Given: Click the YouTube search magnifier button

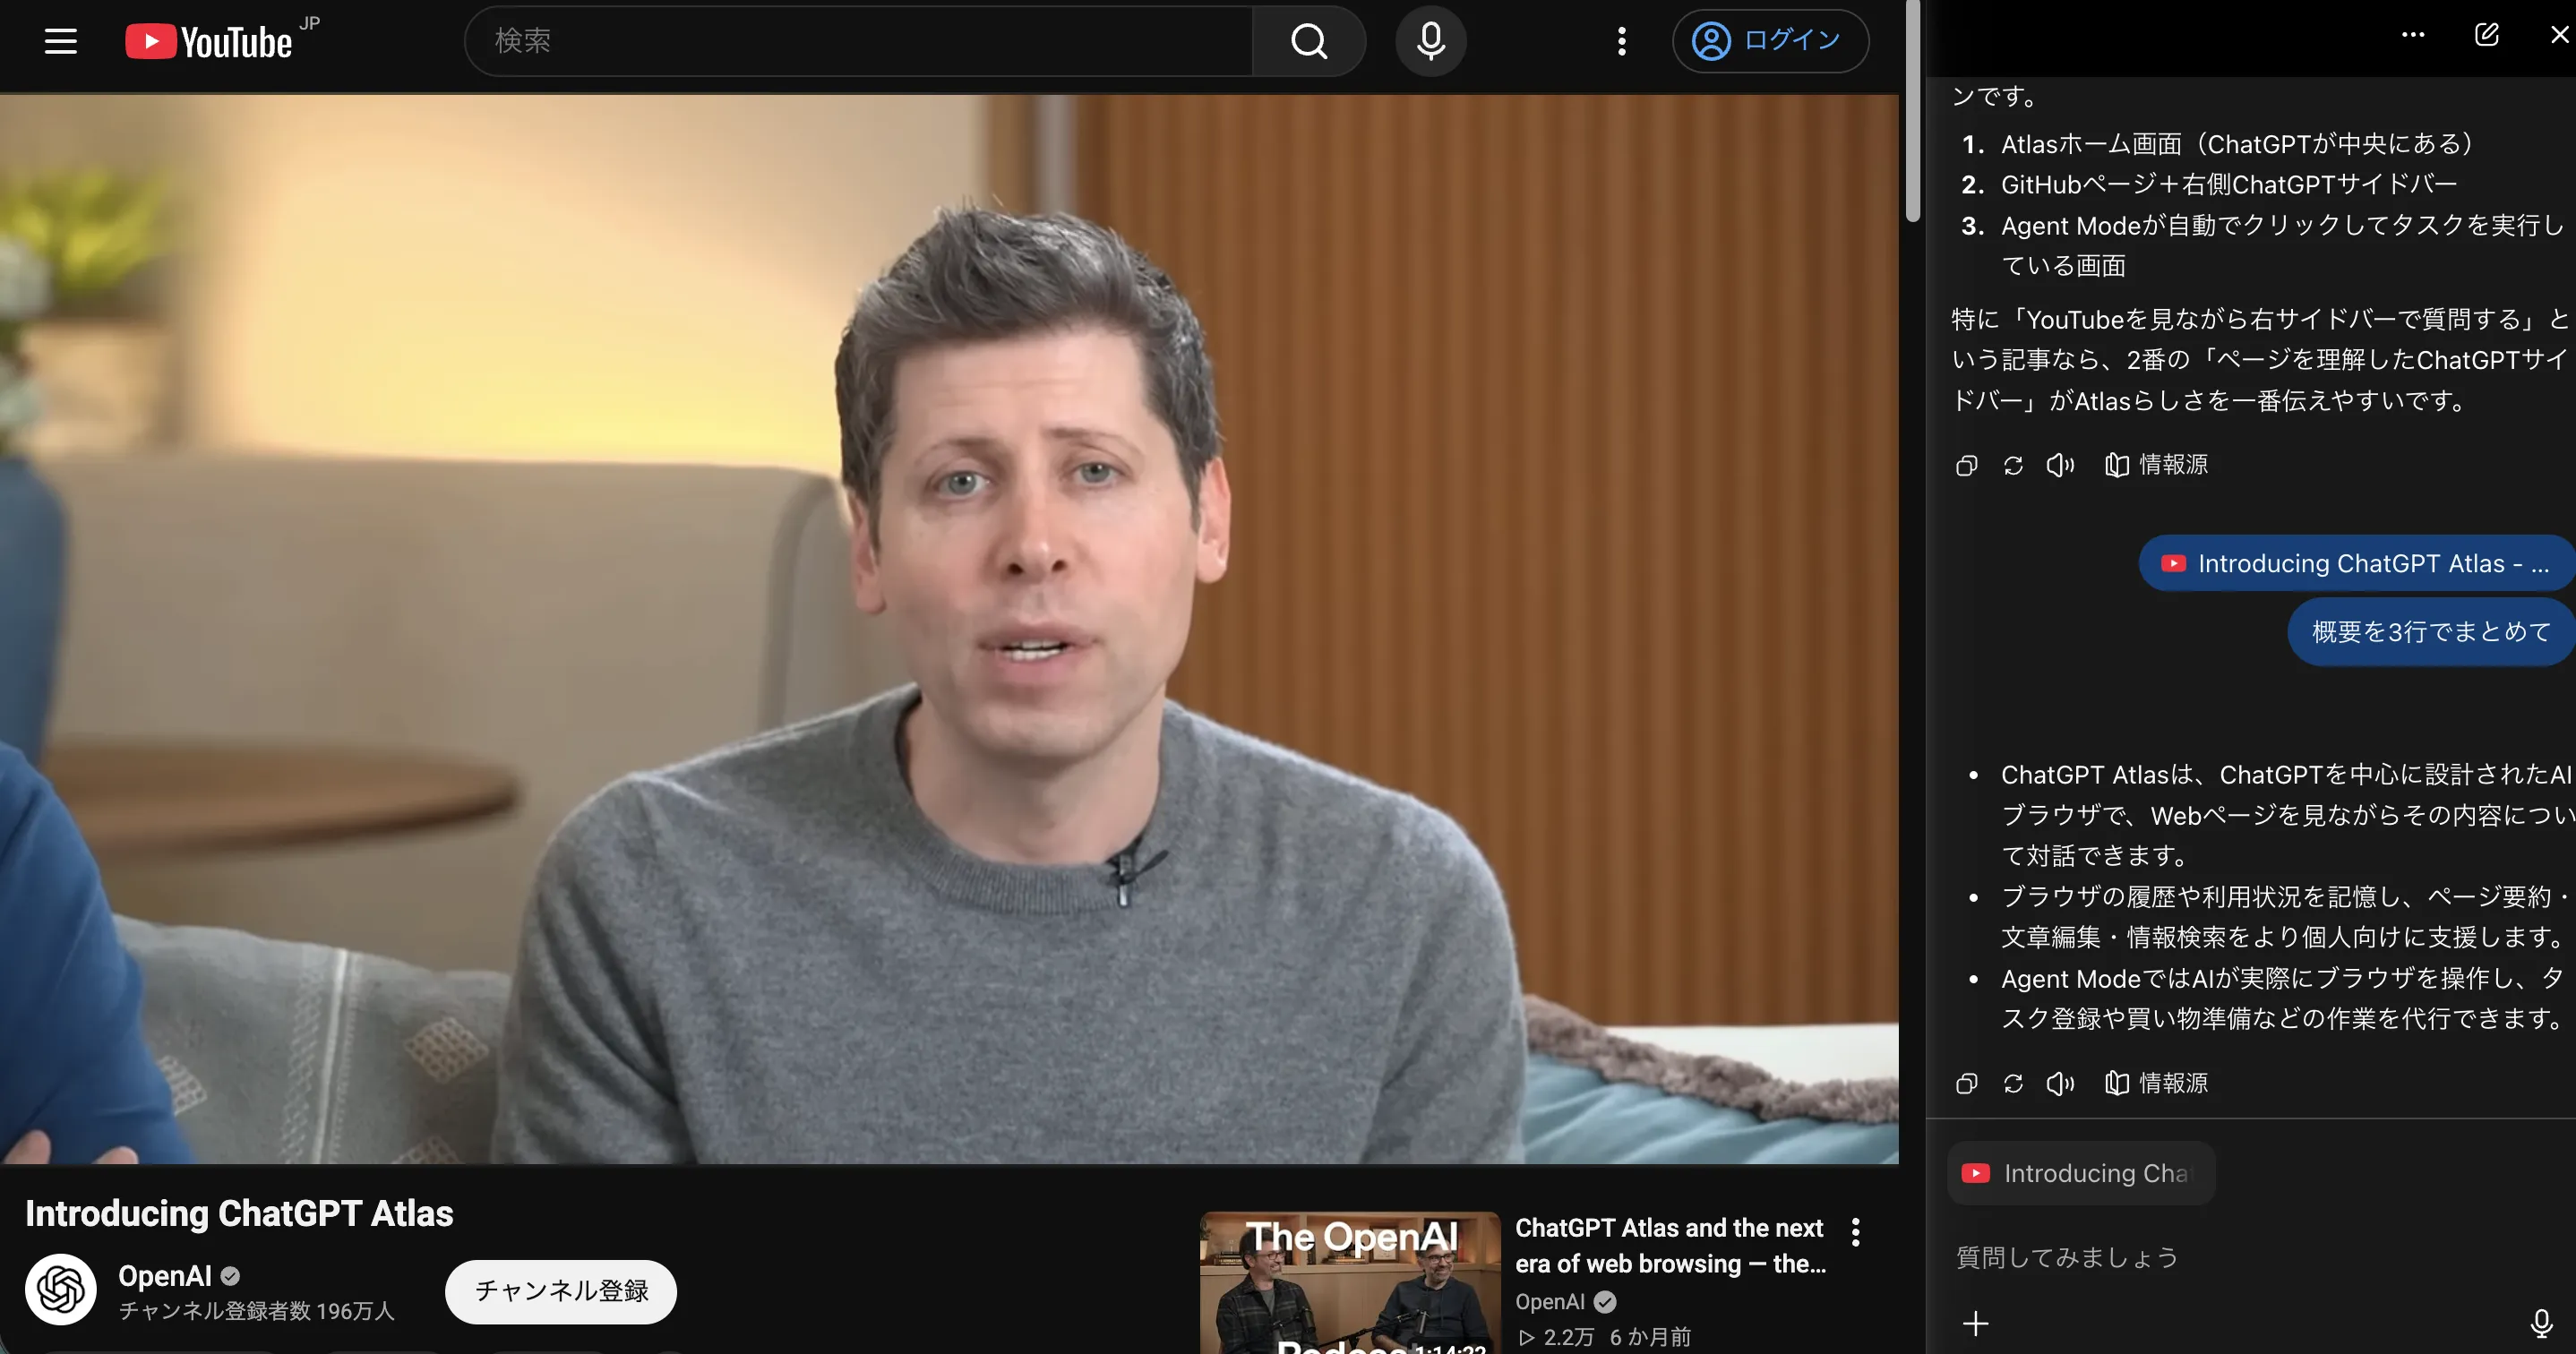Looking at the screenshot, I should 1309,41.
